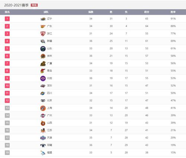Select the rank 13 gray badge
The width and height of the screenshot is (186, 158).
[7, 108]
